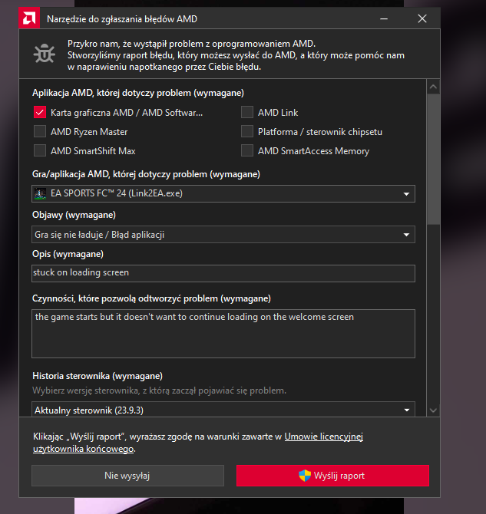Tick the AMD SmartShift Max checkbox
Screen dimensions: 486x514
point(40,151)
